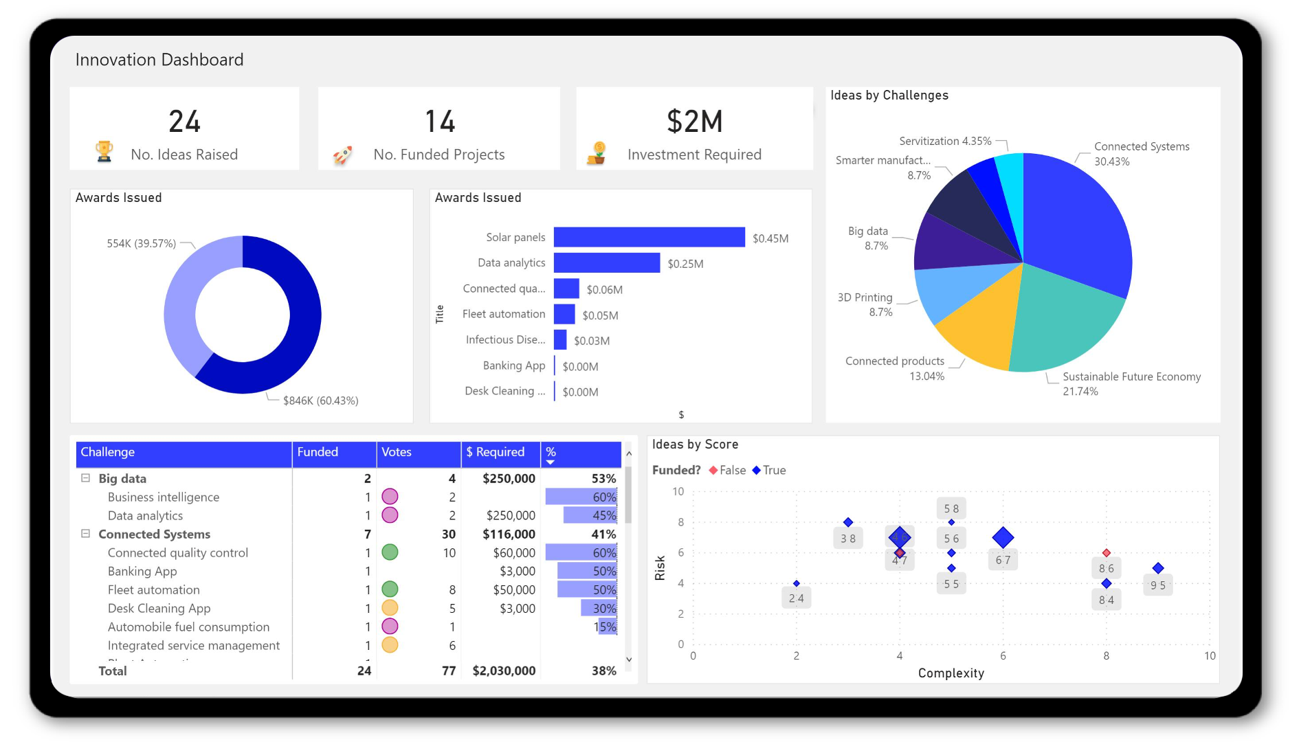Click the table scrollbar down arrow
The height and width of the screenshot is (742, 1299).
coord(629,659)
